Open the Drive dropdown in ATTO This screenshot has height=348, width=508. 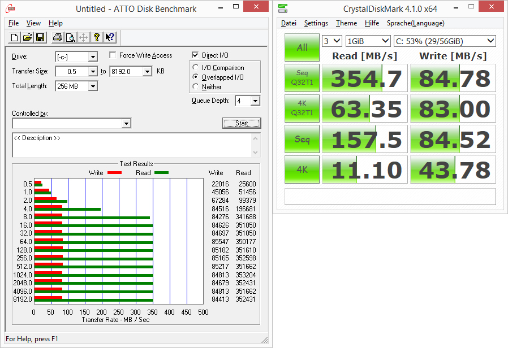(93, 57)
